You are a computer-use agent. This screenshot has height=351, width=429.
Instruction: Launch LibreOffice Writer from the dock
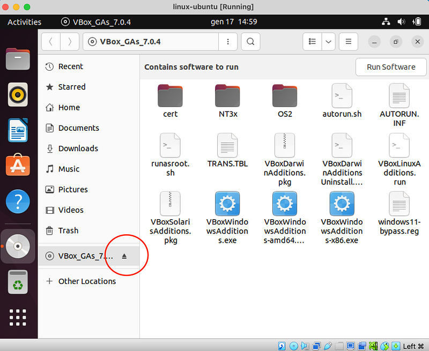[x=18, y=130]
